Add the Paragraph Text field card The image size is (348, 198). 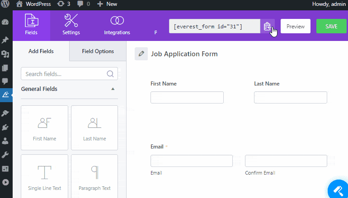tap(94, 176)
